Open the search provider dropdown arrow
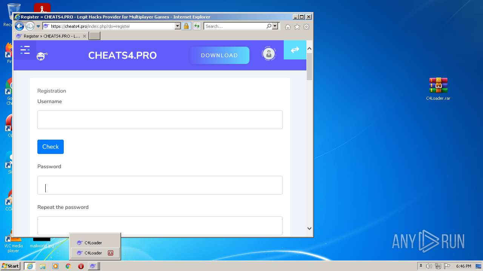The height and width of the screenshot is (271, 483). 275,26
